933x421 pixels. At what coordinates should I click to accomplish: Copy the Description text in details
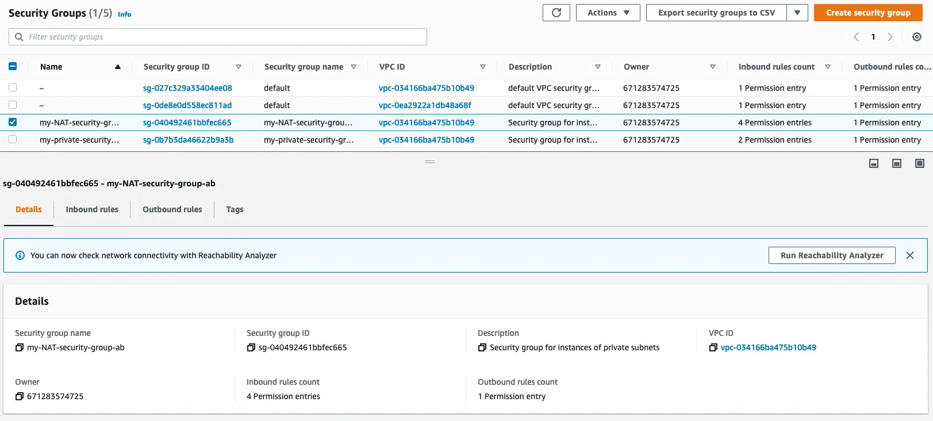[x=482, y=347]
